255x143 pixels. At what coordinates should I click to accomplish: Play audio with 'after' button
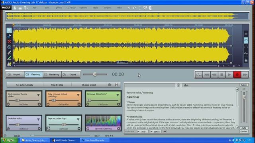tap(142, 131)
